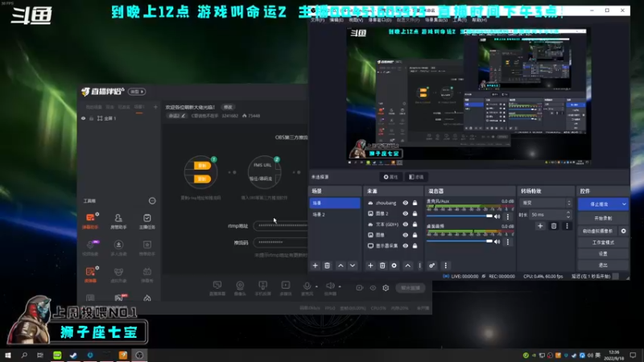The image size is (644, 362).
Task: Click 开始录制 start recording button
Action: coord(603,218)
